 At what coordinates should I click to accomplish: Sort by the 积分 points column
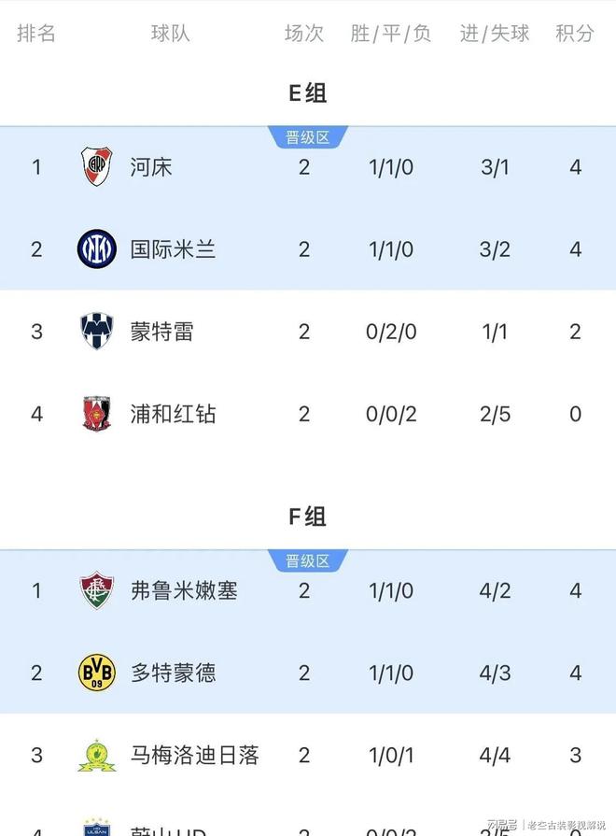[576, 34]
